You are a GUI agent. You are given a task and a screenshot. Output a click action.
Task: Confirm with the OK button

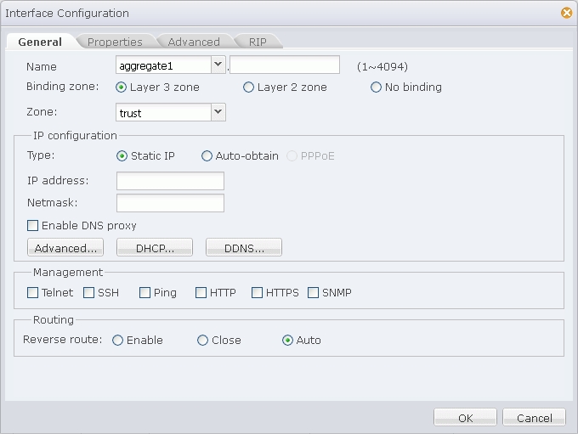point(465,417)
